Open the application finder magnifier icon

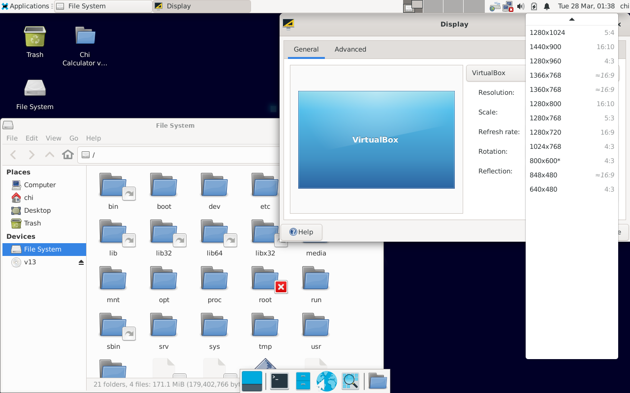pyautogui.click(x=350, y=381)
